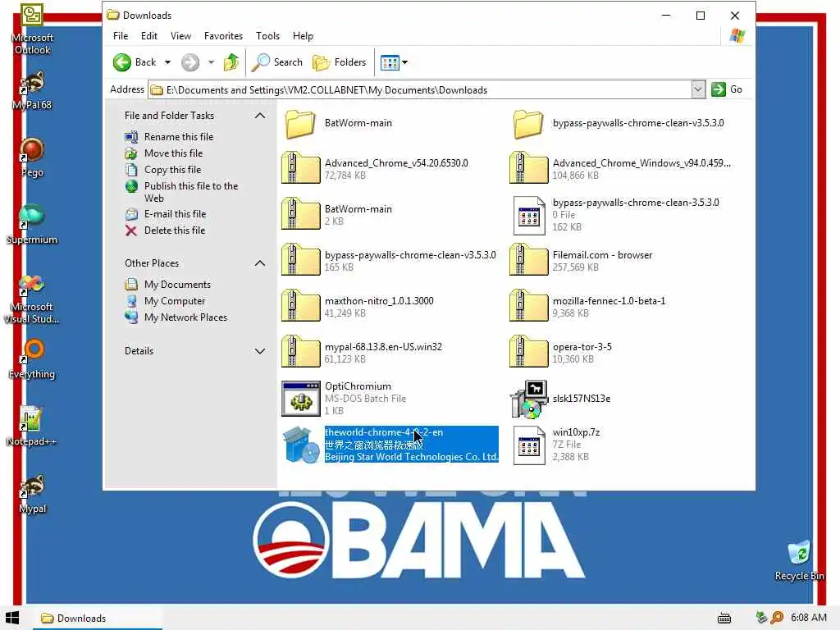Screen dimensions: 840x630
Task: Select the Recycle Bin icon
Action: [799, 560]
